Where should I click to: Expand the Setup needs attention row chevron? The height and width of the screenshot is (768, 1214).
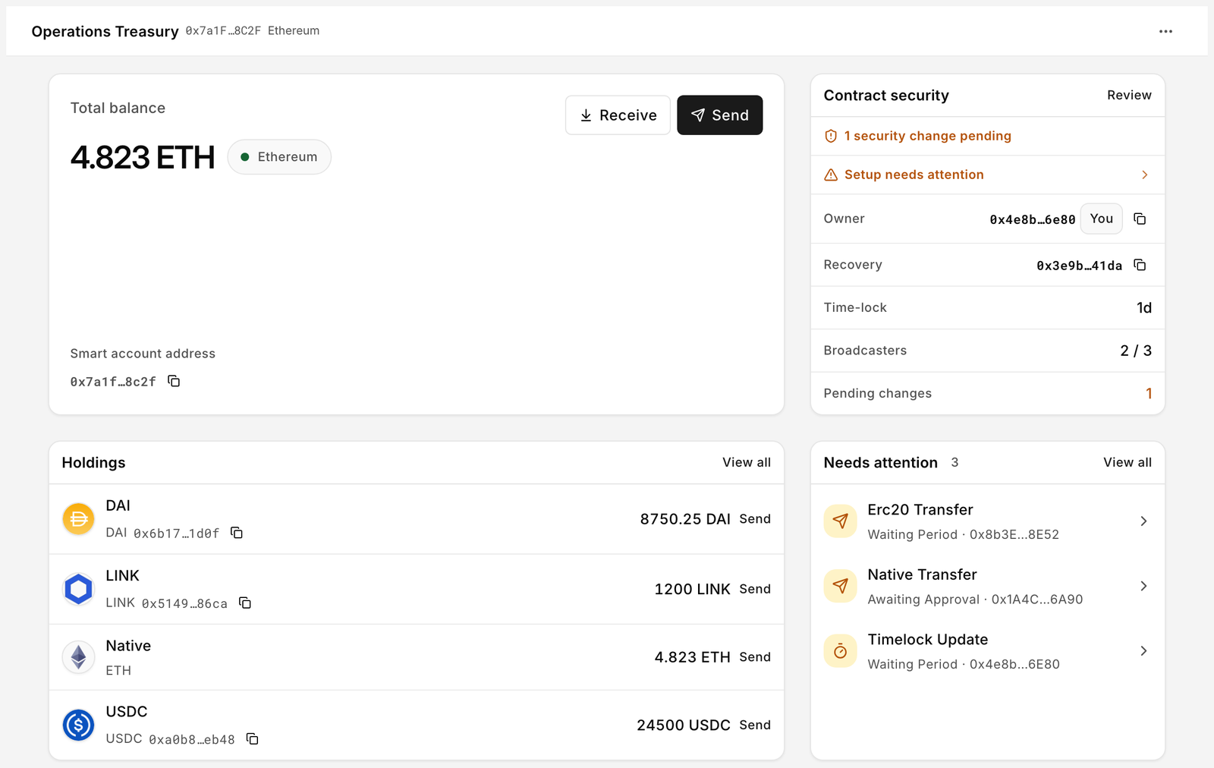pos(1145,175)
